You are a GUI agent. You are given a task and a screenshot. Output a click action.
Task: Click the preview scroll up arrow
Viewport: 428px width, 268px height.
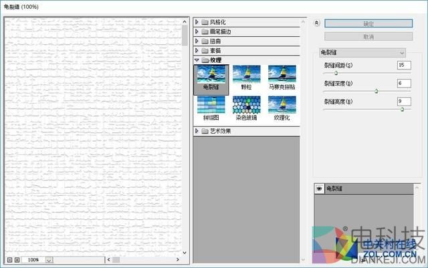point(185,21)
